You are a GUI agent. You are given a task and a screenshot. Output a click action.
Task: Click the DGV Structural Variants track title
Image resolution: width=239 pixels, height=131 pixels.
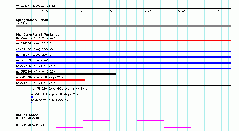(x=38, y=34)
